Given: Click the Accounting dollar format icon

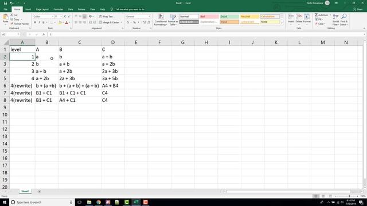Looking at the screenshot, I should [128, 22].
